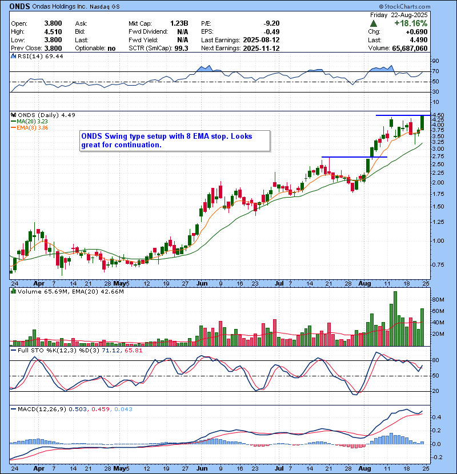Click the EPS value -0.49
The image size is (457, 474).
[271, 32]
